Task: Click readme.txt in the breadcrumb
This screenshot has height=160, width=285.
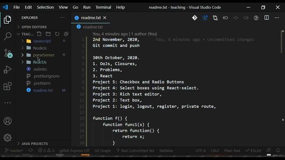Action: point(93,27)
